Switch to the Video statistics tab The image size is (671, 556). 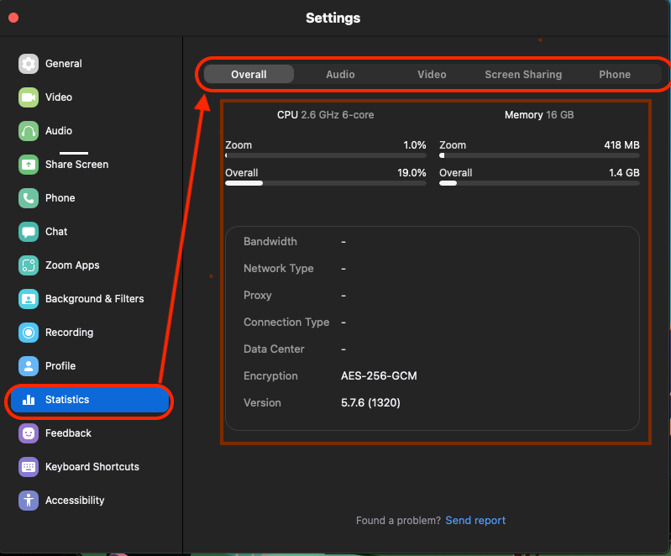(432, 75)
